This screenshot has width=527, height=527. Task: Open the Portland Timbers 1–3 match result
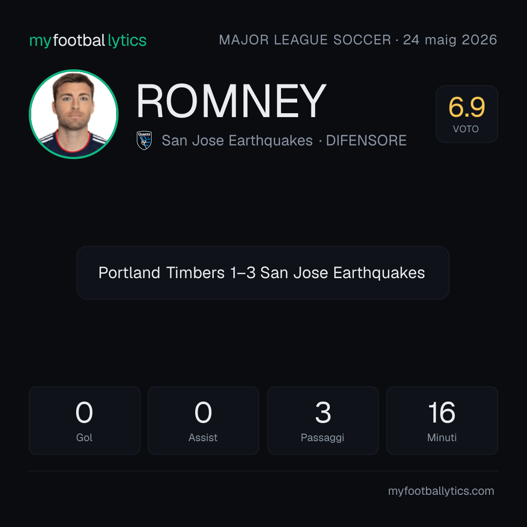coord(263,273)
